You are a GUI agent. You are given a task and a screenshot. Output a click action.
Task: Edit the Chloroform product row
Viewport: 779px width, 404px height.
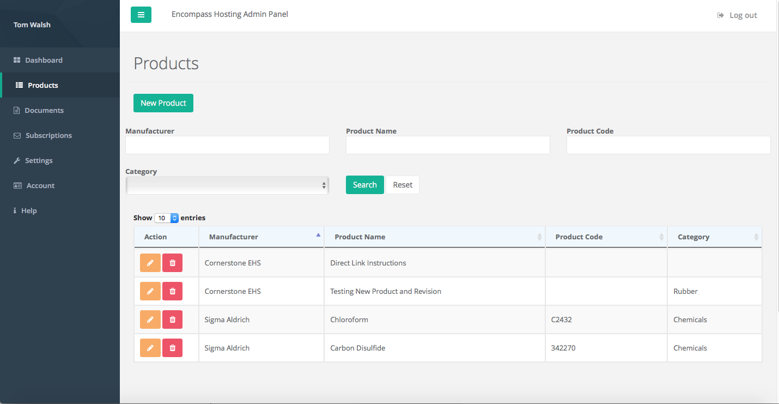pyautogui.click(x=150, y=319)
